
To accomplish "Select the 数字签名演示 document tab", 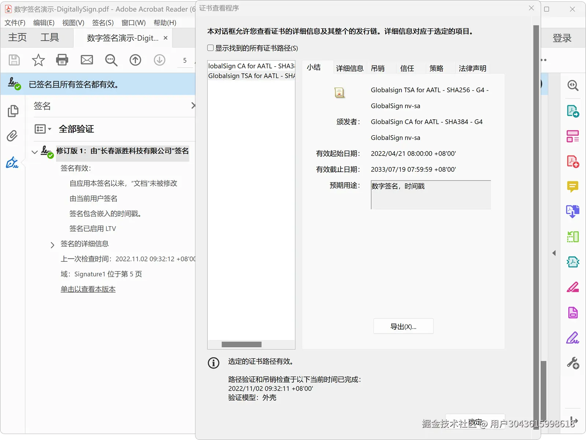I will 123,38.
